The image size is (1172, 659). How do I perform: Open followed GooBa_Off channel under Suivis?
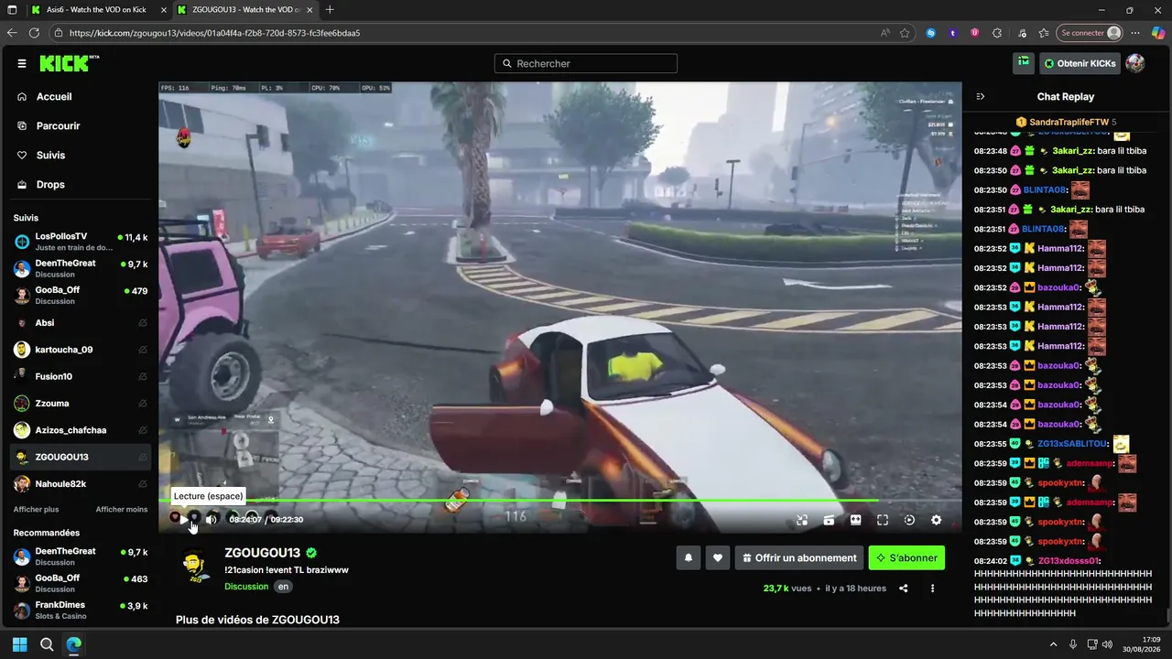[x=81, y=295]
